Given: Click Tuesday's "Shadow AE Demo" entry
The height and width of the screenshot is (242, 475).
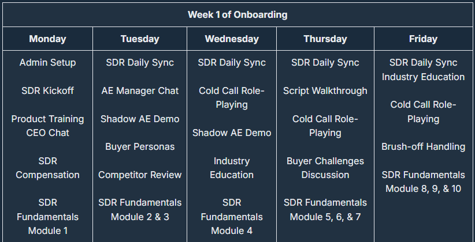Looking at the screenshot, I should tap(140, 119).
